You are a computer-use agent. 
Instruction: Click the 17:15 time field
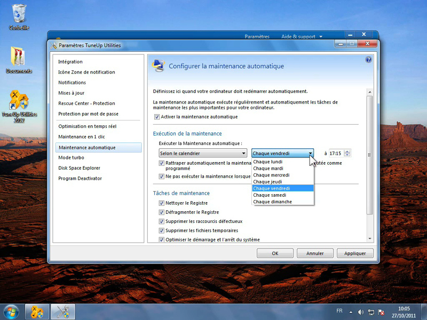336,153
